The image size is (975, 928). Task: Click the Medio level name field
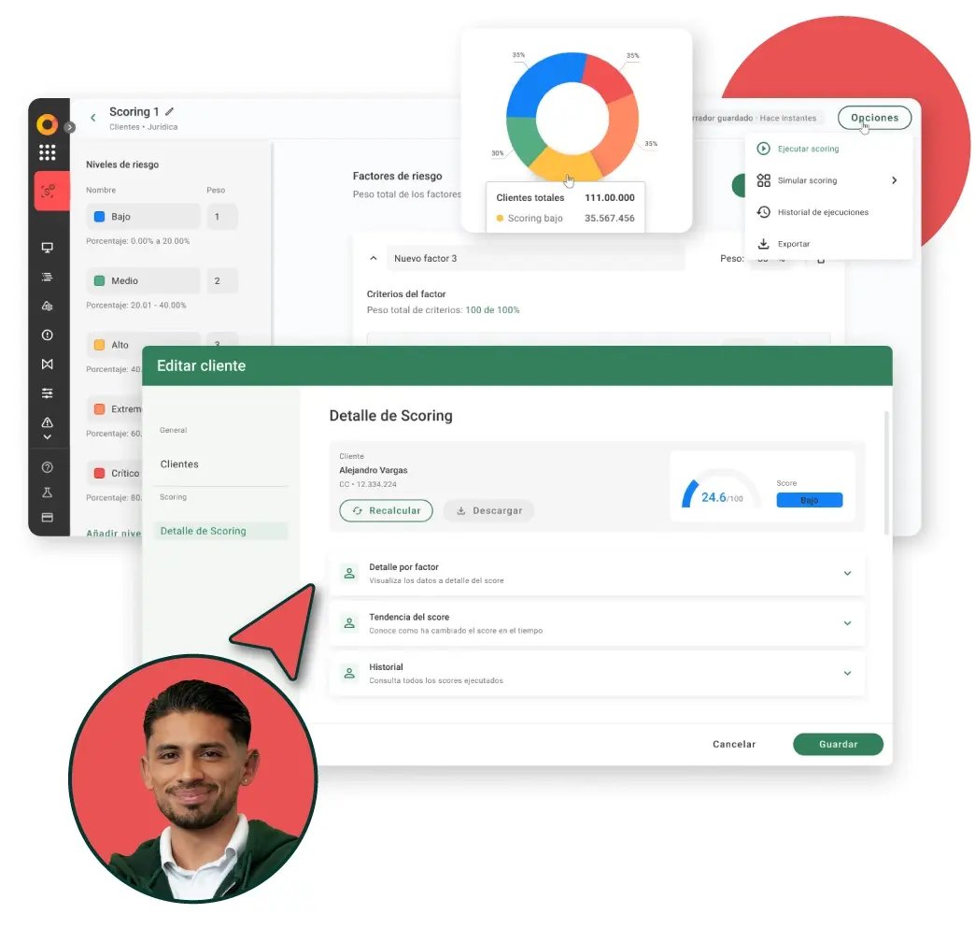pos(144,280)
